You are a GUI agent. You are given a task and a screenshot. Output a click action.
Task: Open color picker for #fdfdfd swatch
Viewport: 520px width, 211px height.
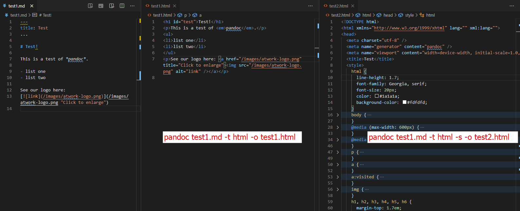(404, 102)
